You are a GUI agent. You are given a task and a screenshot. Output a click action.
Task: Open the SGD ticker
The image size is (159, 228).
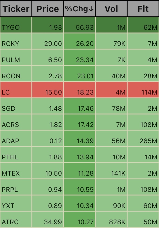pyautogui.click(x=8, y=109)
